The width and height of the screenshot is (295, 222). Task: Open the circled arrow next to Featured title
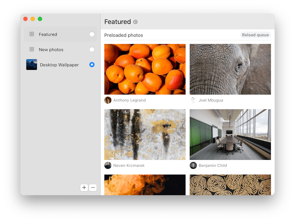135,22
